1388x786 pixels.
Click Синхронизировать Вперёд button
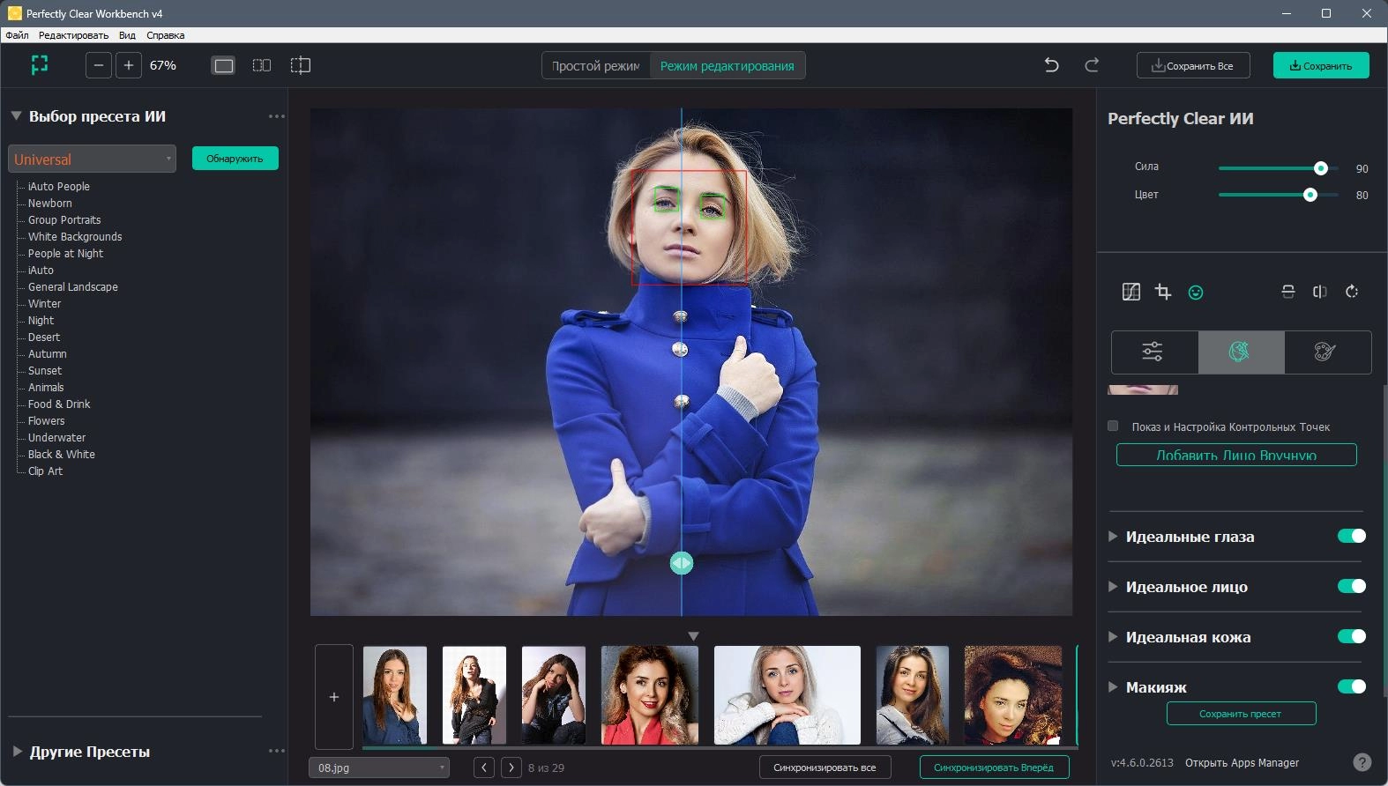994,767
